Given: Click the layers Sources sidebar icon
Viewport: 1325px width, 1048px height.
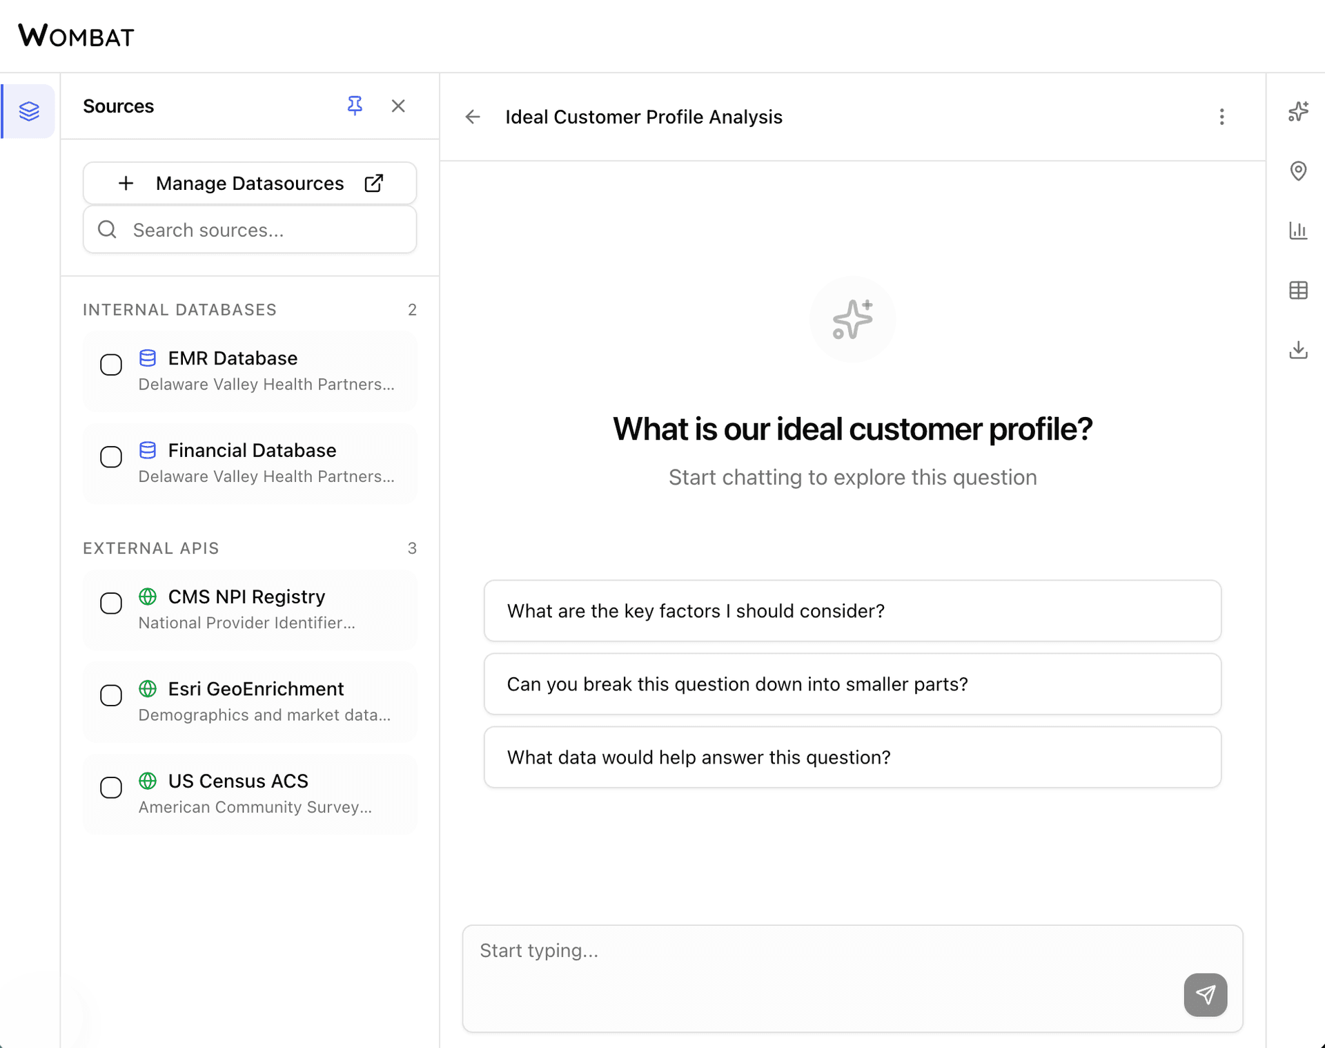Looking at the screenshot, I should (x=29, y=111).
